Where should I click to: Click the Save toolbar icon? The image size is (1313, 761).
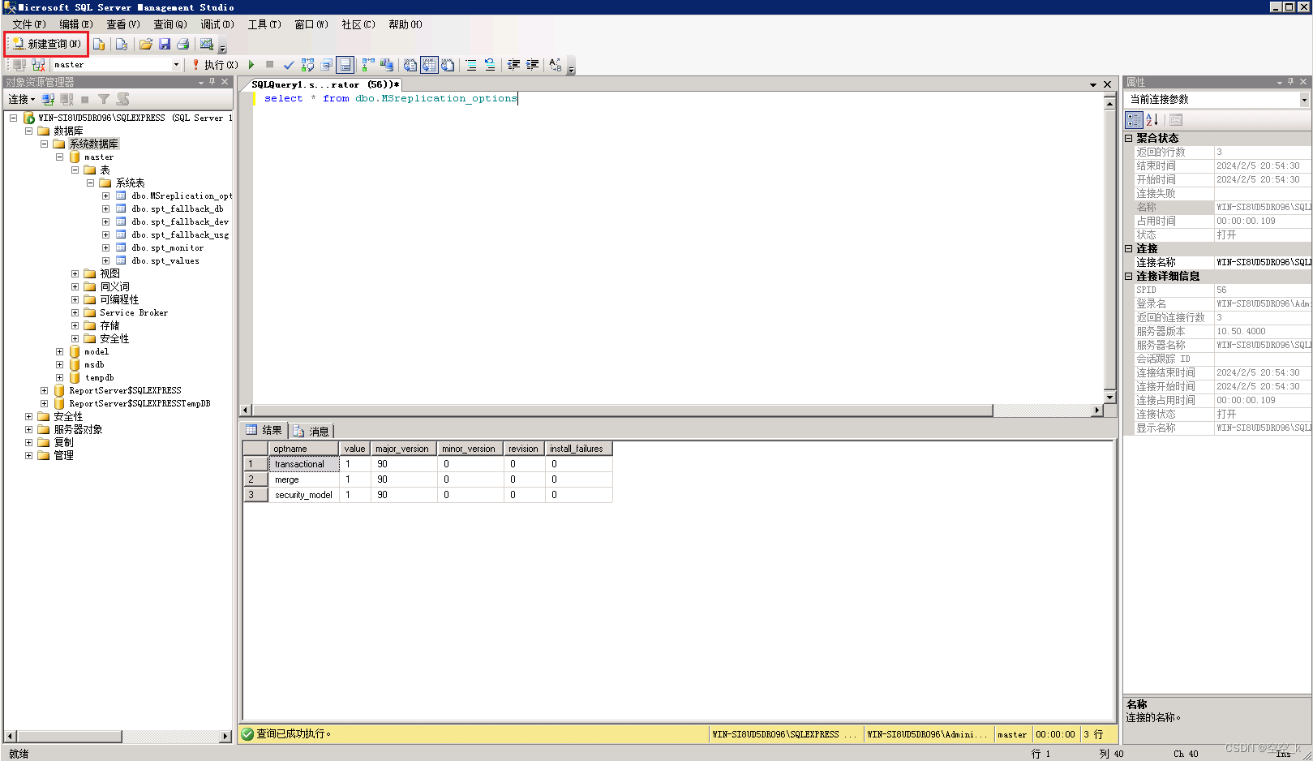pos(165,44)
